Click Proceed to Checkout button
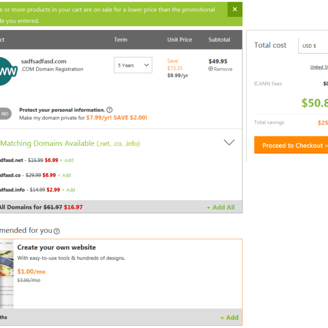 point(292,146)
